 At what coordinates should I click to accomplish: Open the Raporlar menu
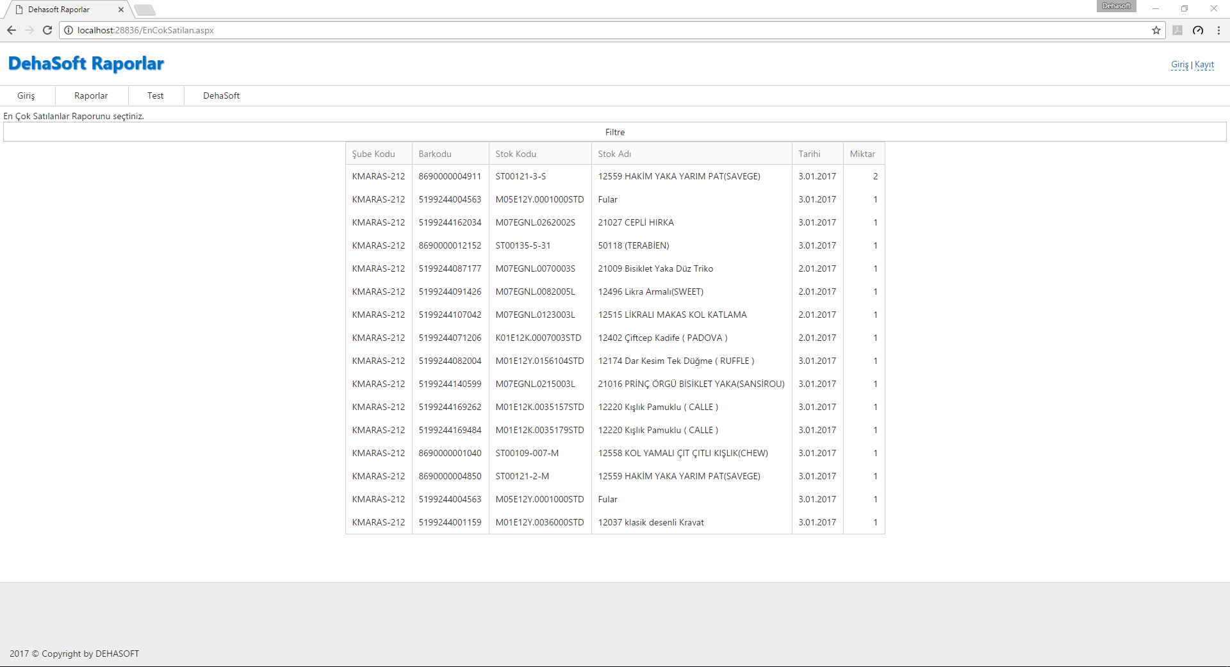pyautogui.click(x=91, y=95)
